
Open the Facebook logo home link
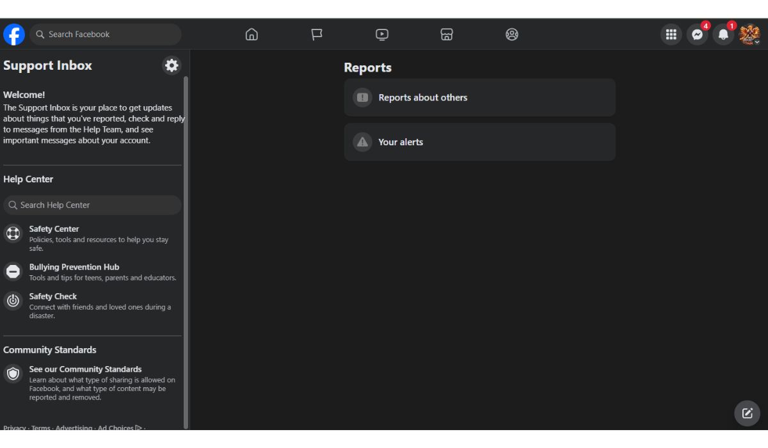pos(14,35)
